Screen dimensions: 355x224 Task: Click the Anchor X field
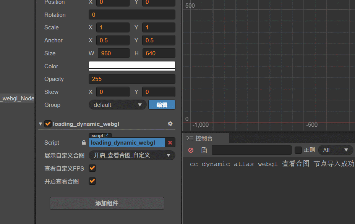[113, 40]
